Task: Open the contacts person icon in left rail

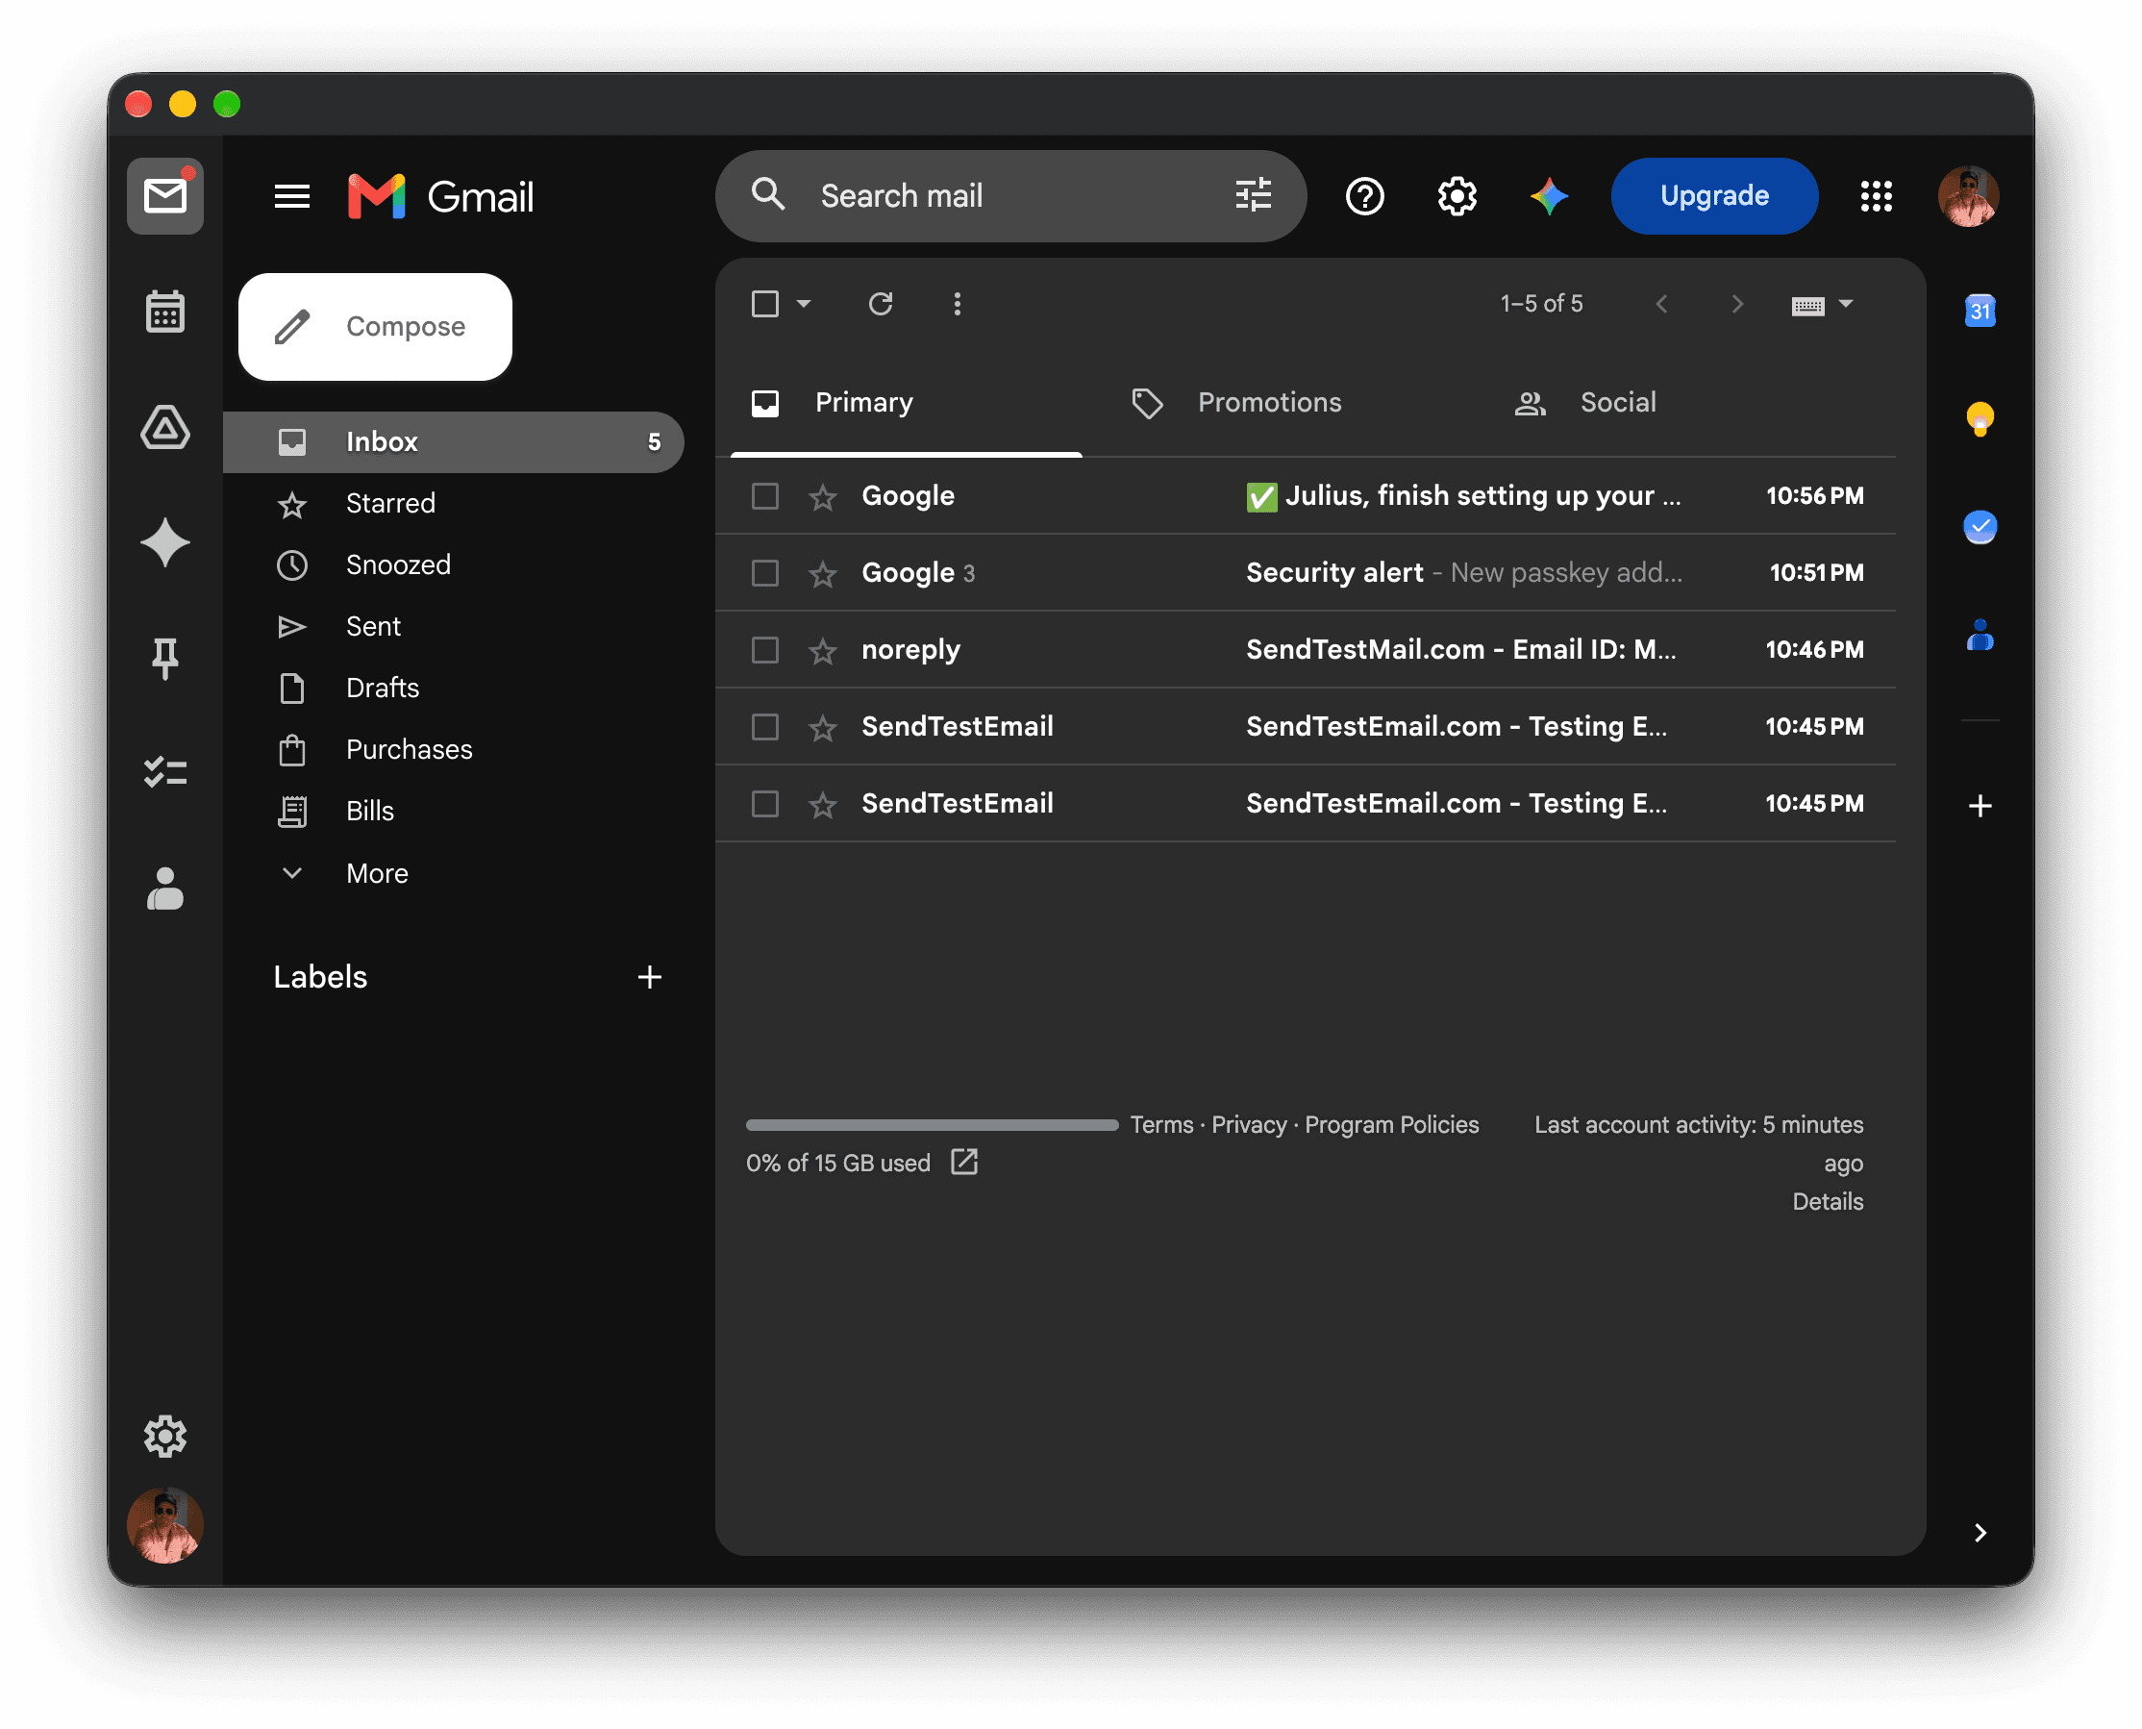Action: [165, 889]
